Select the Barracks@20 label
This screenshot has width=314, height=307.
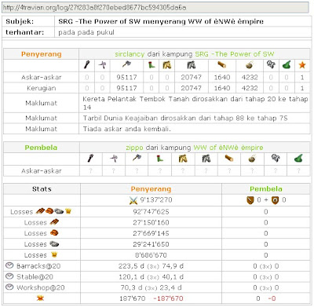tap(38, 266)
